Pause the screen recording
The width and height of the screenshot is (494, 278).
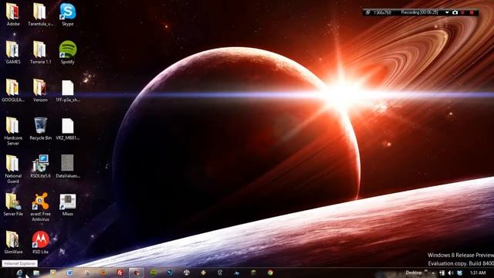[x=463, y=12]
